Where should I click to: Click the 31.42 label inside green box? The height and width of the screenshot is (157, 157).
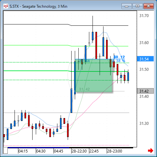pyautogui.click(x=84, y=89)
